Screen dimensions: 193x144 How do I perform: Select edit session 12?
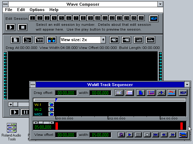point(112,18)
